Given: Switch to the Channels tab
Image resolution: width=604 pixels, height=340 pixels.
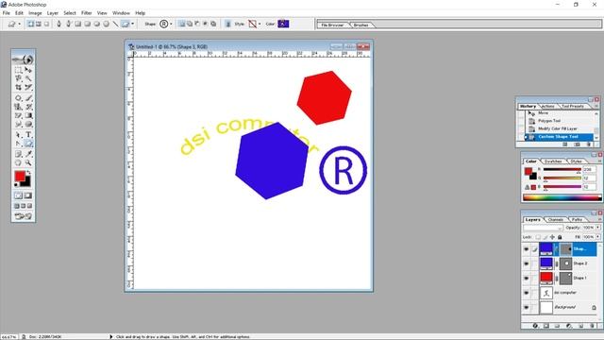Looking at the screenshot, I should coord(556,219).
